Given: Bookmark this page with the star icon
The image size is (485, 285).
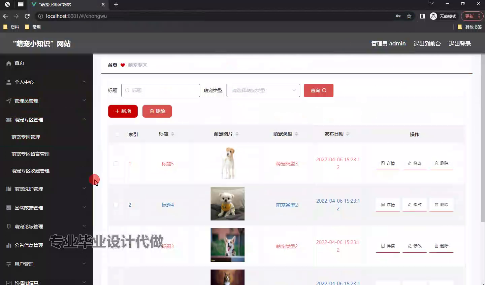Looking at the screenshot, I should [x=409, y=16].
